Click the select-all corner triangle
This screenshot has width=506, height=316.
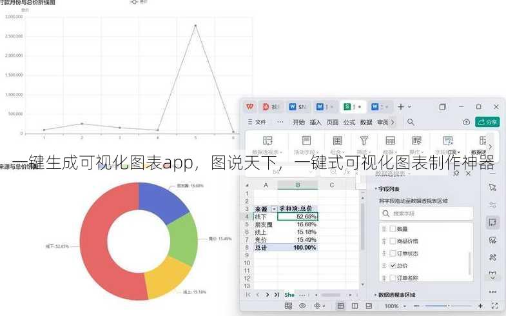(247, 185)
